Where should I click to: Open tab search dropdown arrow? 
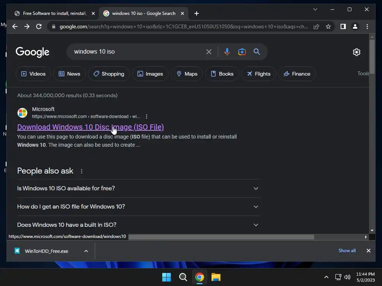pos(315,9)
